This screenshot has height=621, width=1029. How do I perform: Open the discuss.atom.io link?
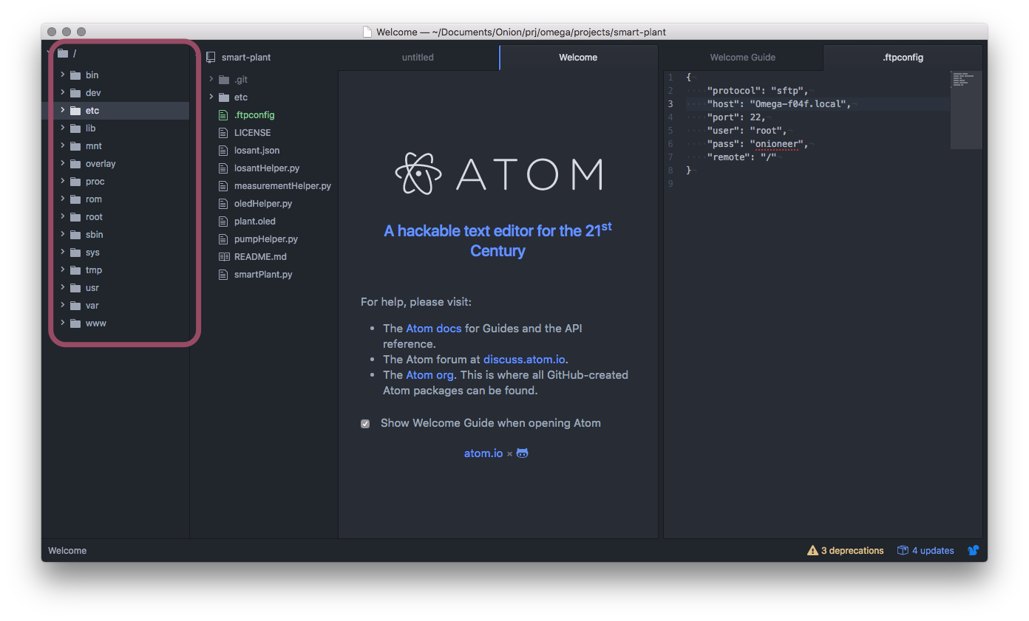click(x=525, y=360)
